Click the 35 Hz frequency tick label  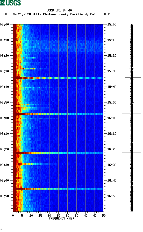(x=76, y=216)
